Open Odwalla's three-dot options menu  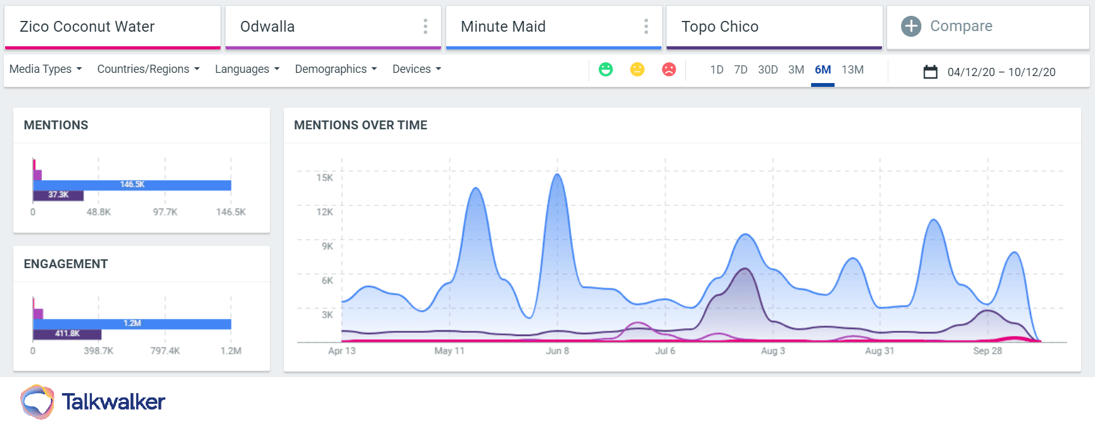coord(425,26)
